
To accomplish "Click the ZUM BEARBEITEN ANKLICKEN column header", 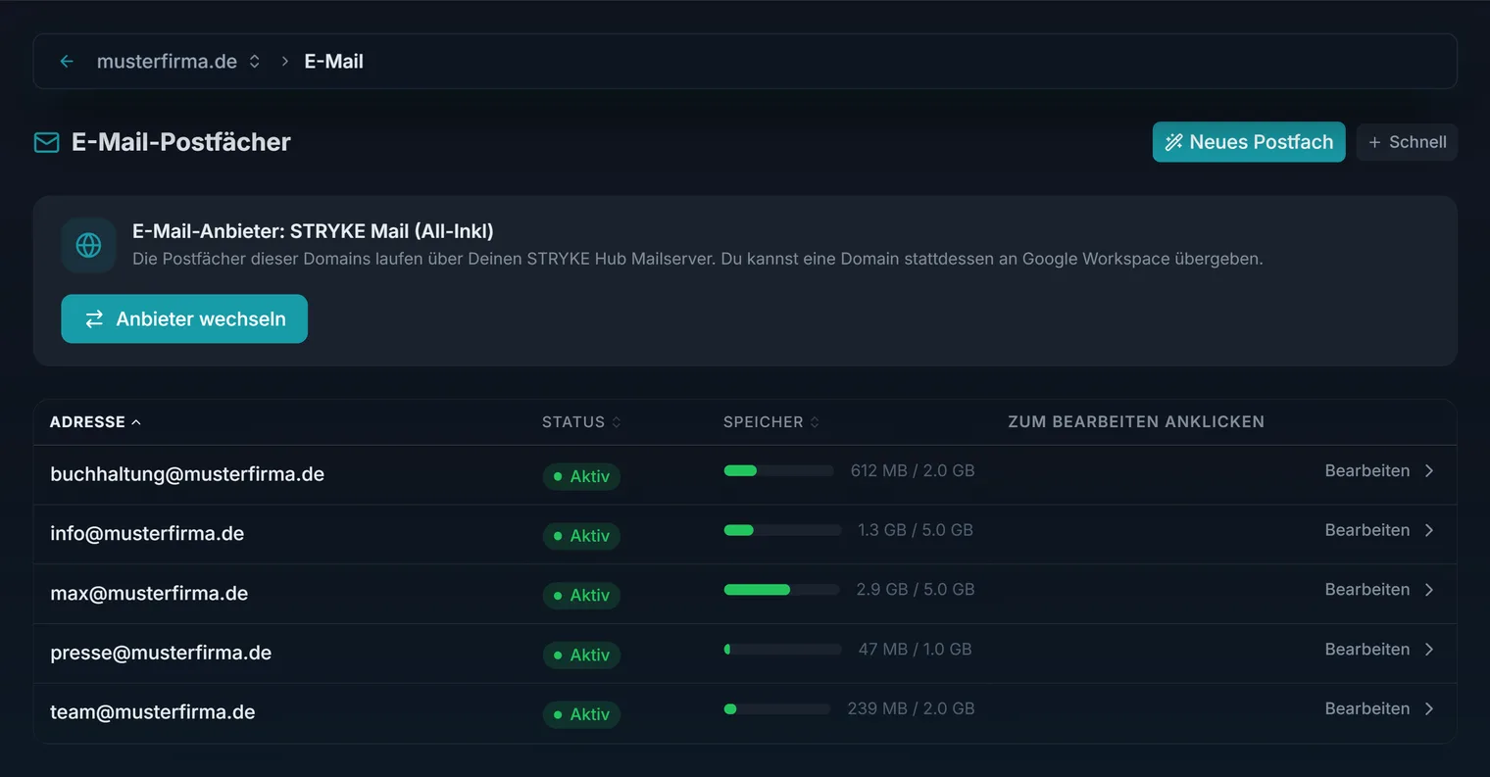I will coord(1136,422).
